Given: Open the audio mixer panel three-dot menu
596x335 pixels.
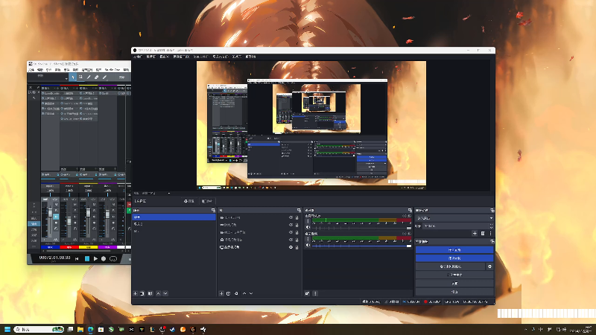Looking at the screenshot, I should [315, 293].
